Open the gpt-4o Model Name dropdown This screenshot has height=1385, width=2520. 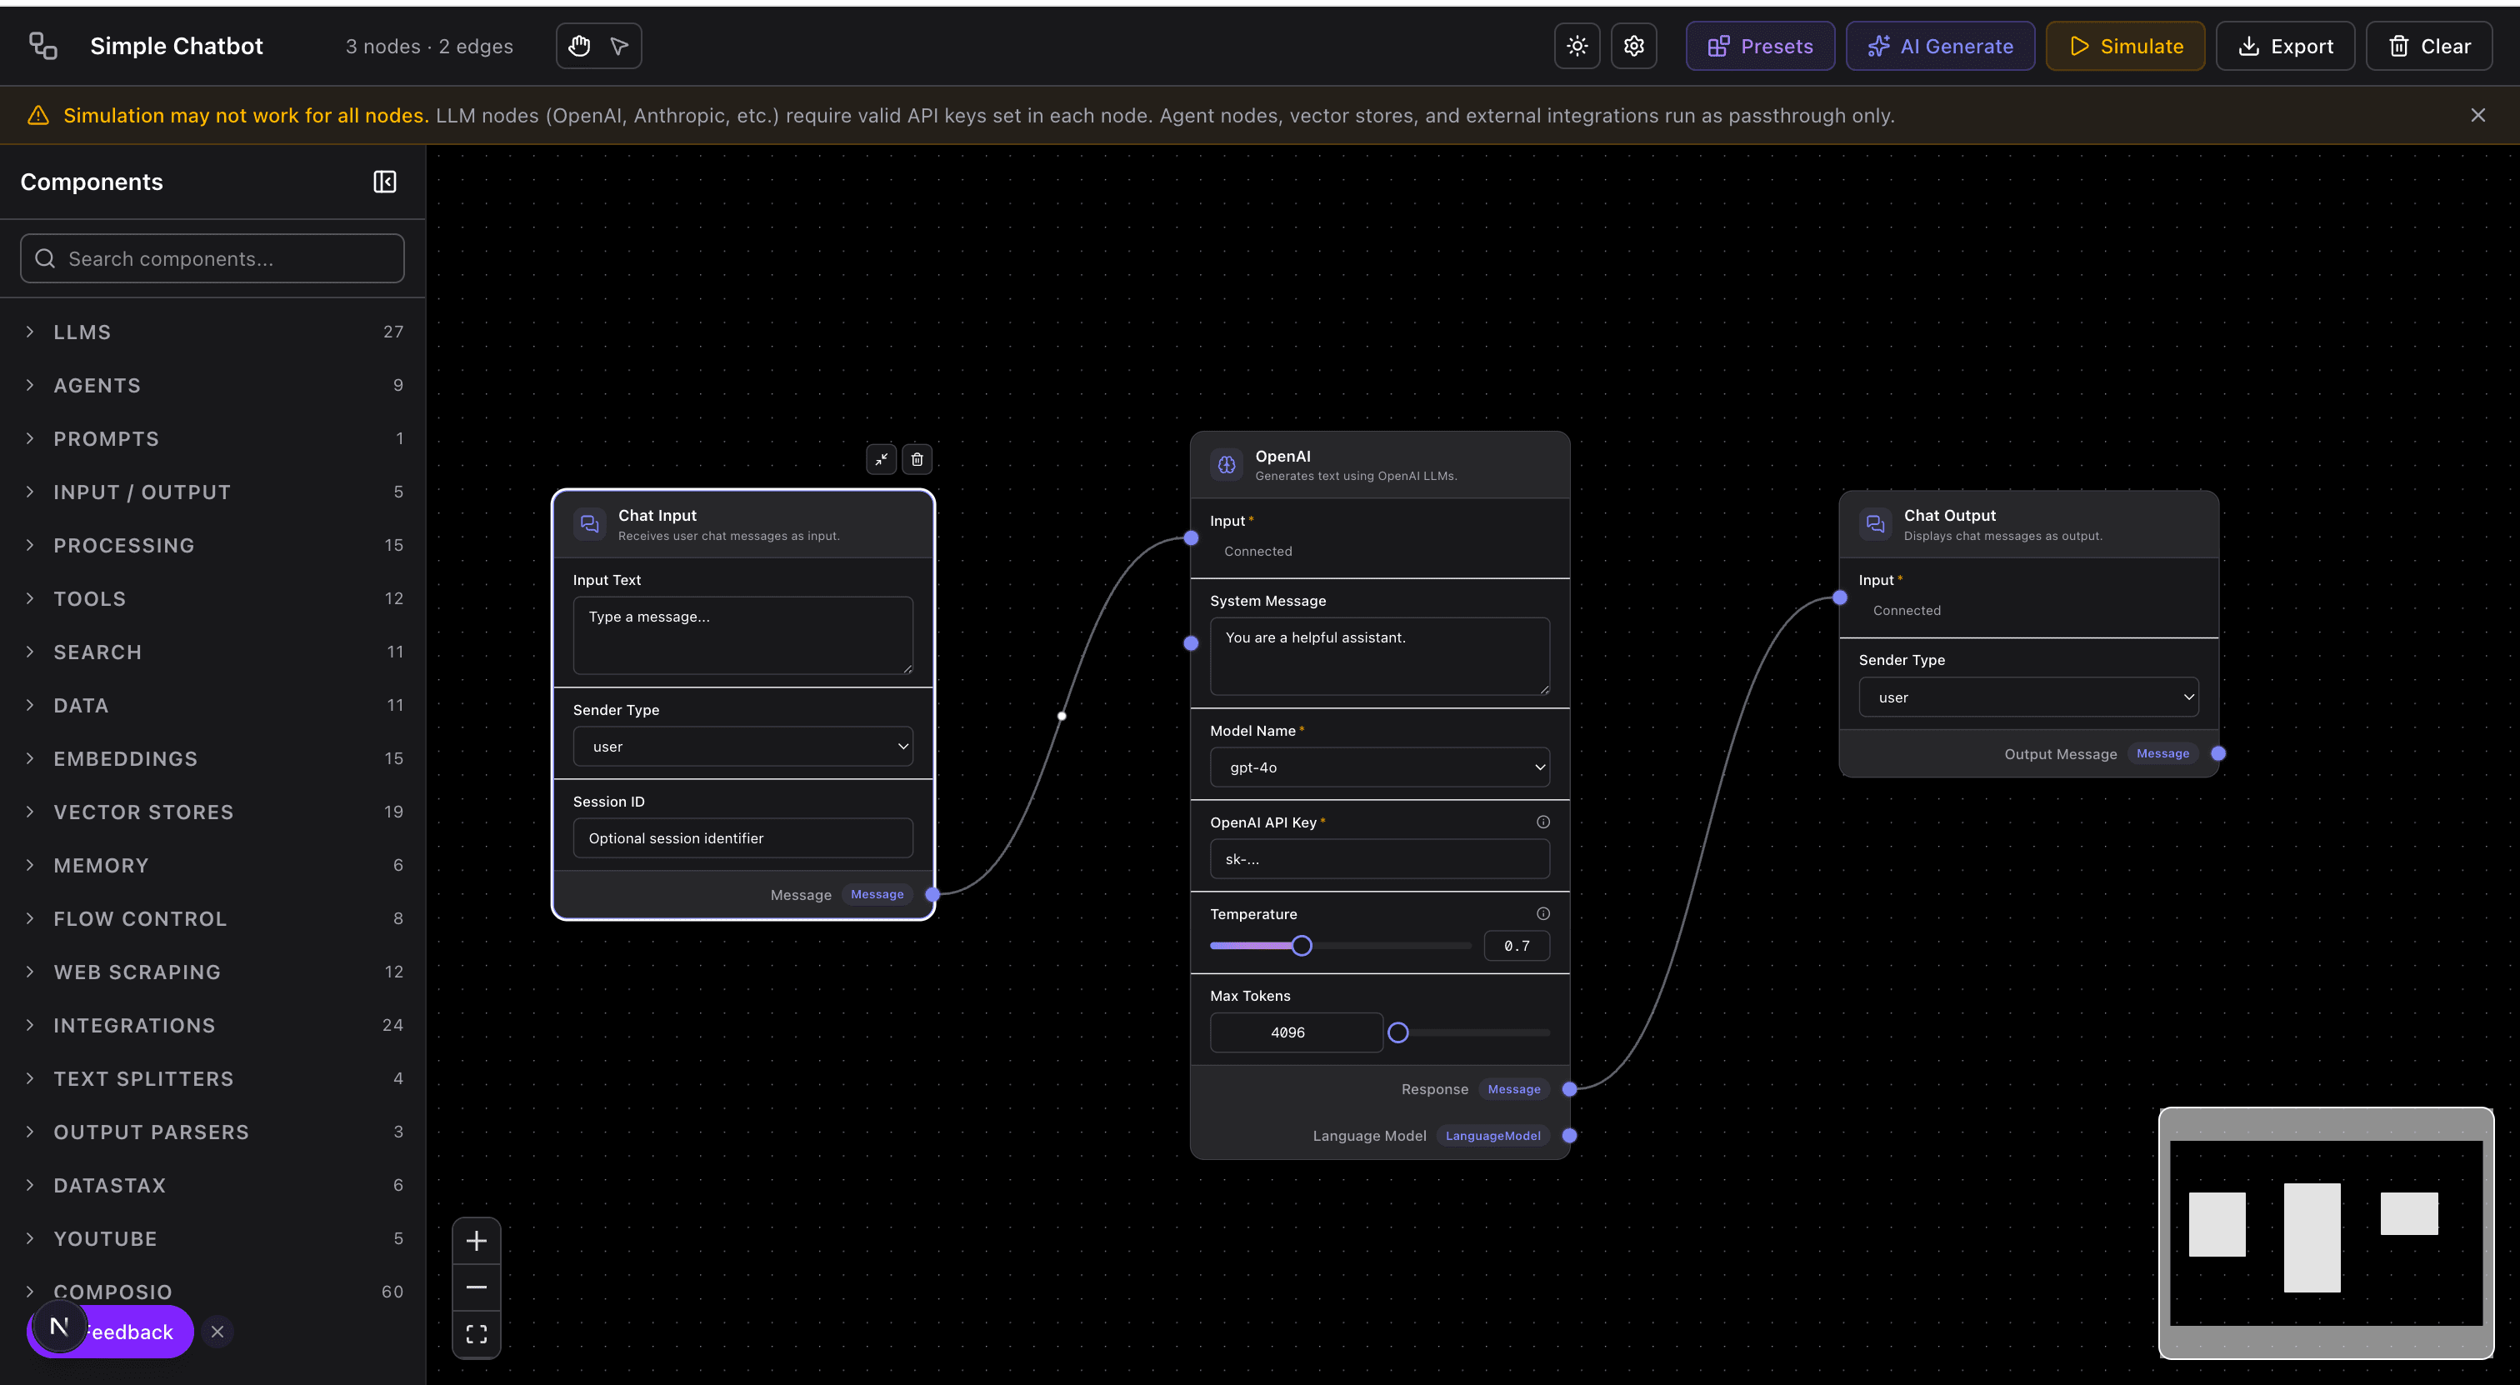pos(1378,767)
